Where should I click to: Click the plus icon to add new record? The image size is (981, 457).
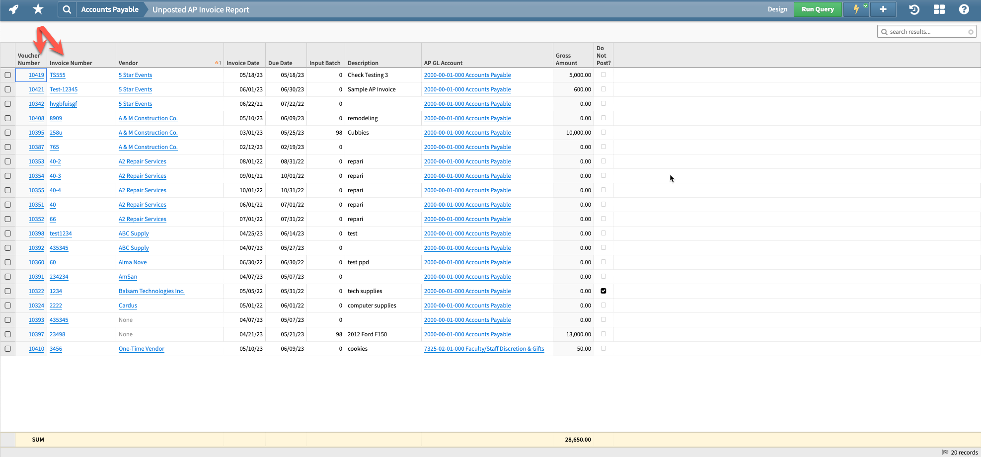click(x=883, y=9)
